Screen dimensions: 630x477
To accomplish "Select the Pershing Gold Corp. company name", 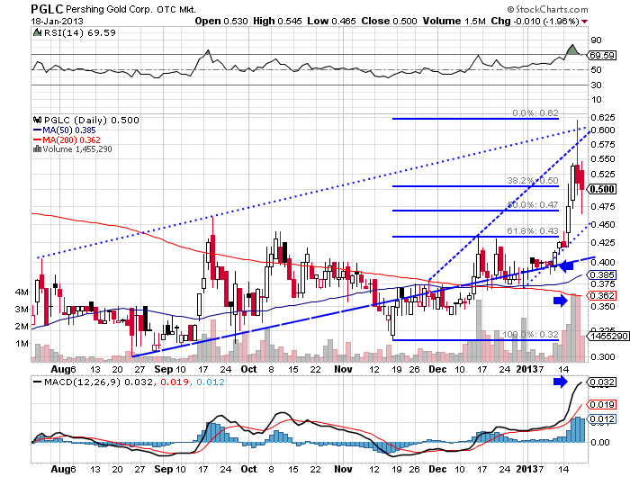I will click(x=109, y=9).
